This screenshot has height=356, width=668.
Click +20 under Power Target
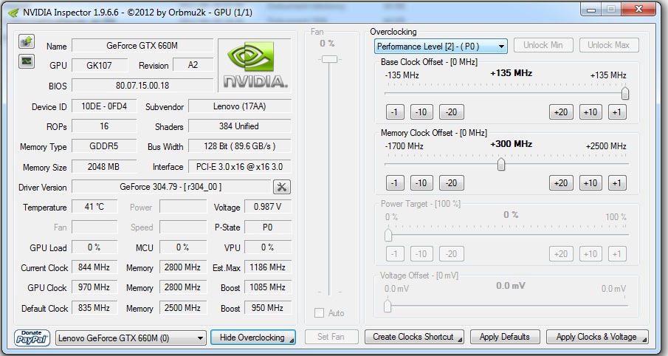[x=561, y=253]
